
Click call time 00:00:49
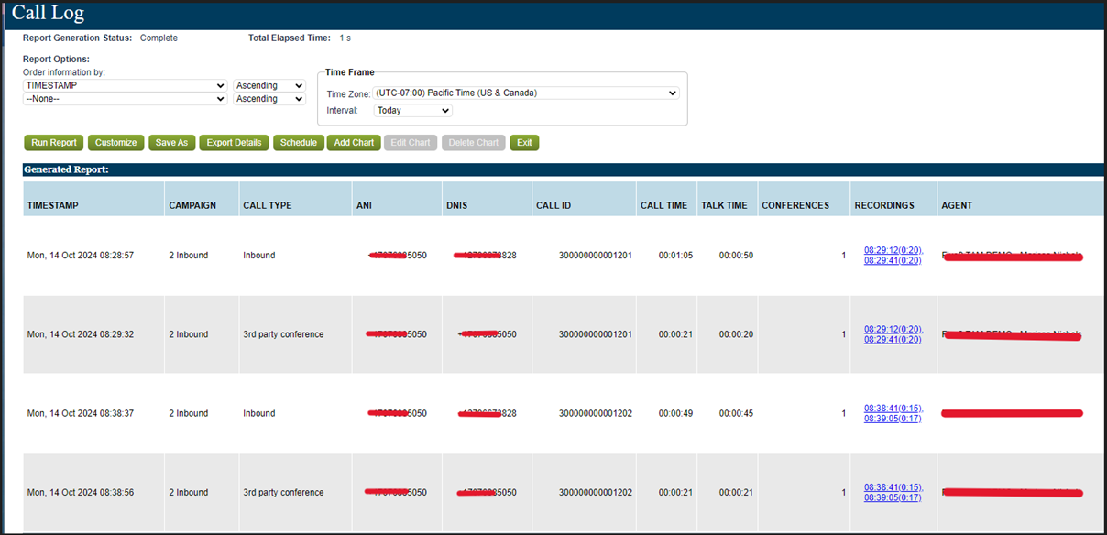[675, 413]
